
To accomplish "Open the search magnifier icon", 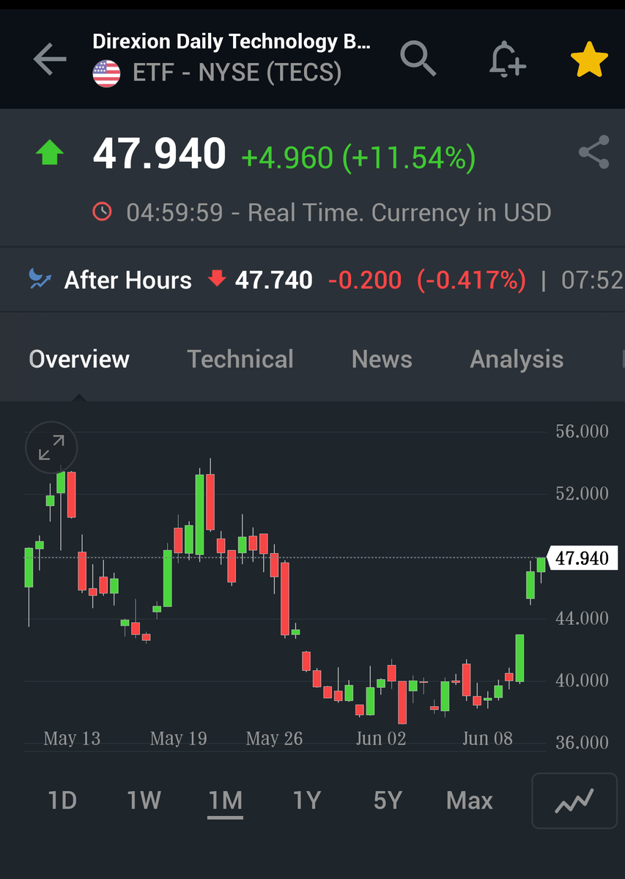I will (x=418, y=58).
